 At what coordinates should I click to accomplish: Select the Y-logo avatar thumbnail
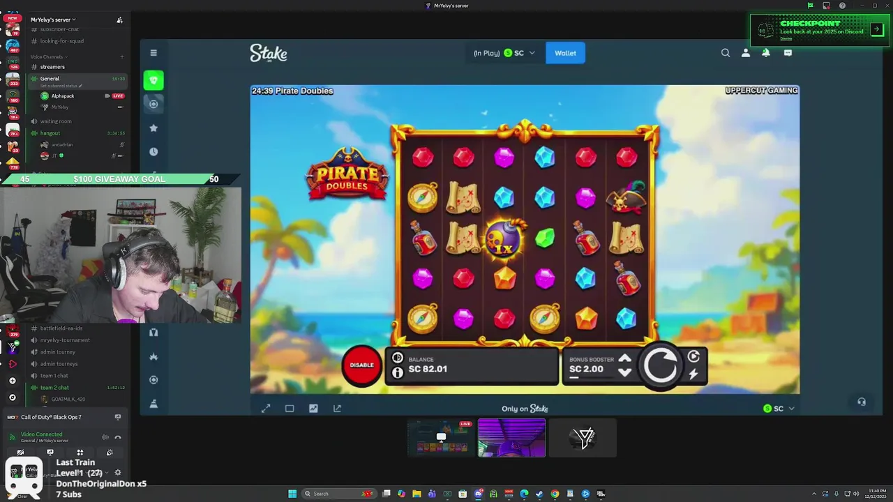click(583, 438)
